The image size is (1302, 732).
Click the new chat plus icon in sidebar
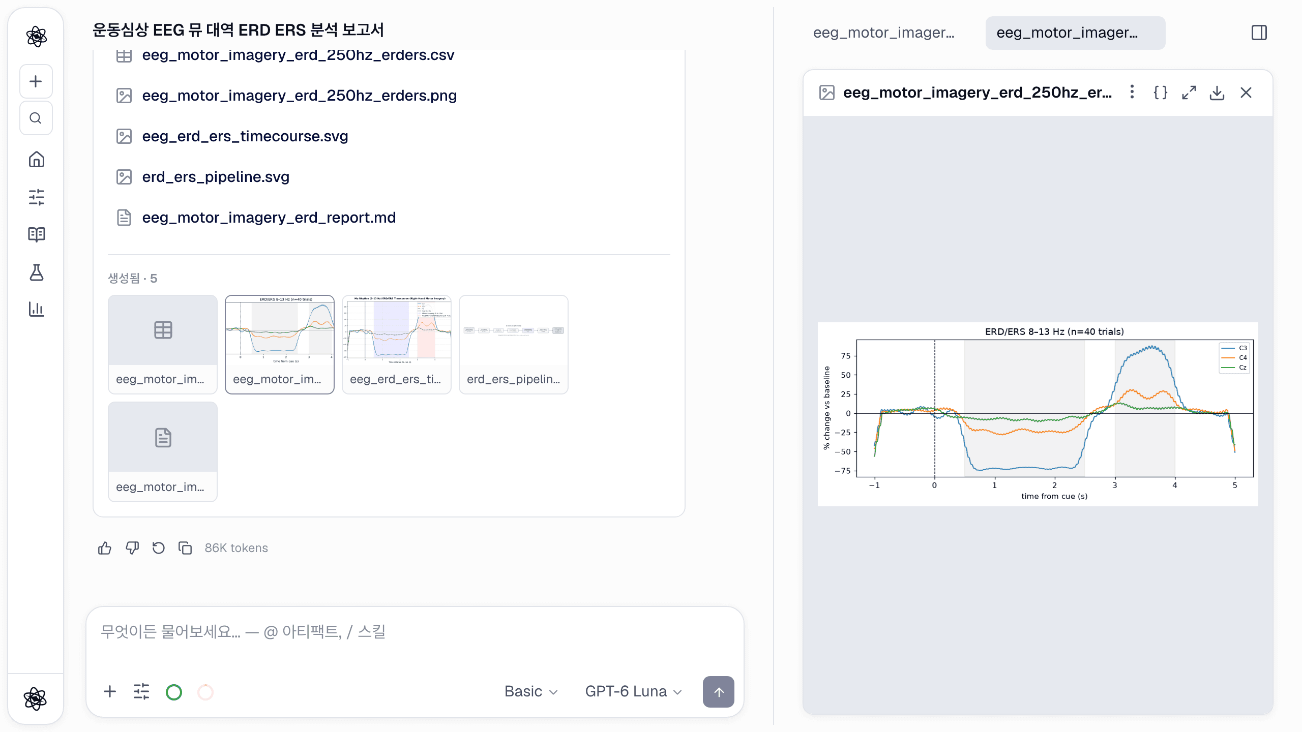(36, 81)
